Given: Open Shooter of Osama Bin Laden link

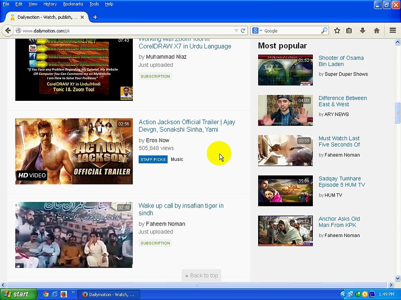Looking at the screenshot, I should (x=341, y=61).
